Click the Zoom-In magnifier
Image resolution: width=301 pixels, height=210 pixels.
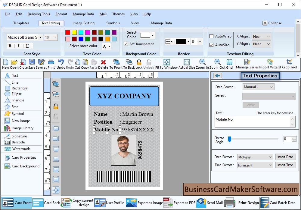202,62
